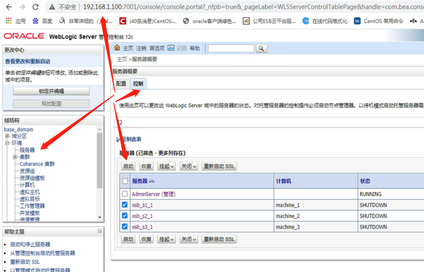This screenshot has width=424, height=272.
Task: Click the domain tree scroll-up arrow
Action: pyautogui.click(x=100, y=129)
